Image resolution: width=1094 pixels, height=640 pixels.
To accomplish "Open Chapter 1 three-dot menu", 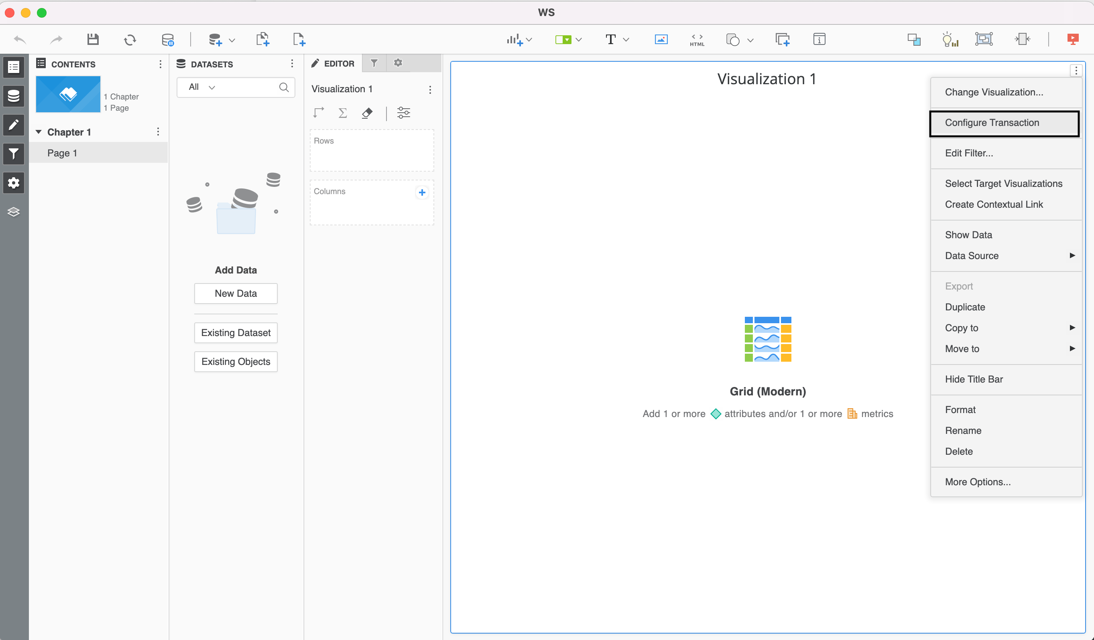I will point(158,132).
